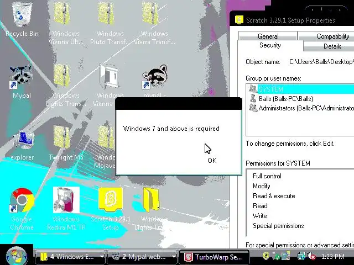Click the Full control permission row
This screenshot has height=265, width=354.
[x=267, y=176]
